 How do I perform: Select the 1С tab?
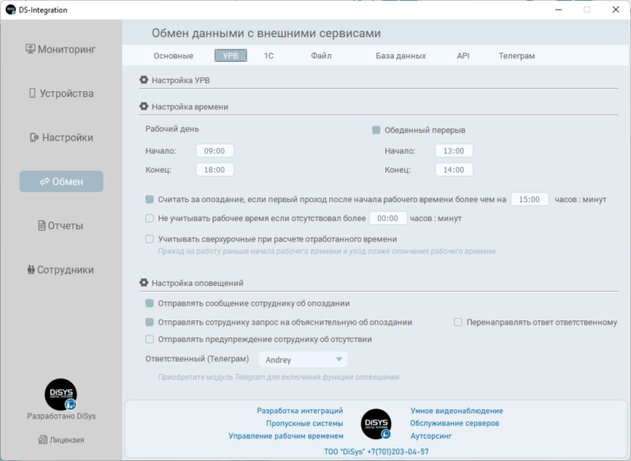(x=269, y=56)
